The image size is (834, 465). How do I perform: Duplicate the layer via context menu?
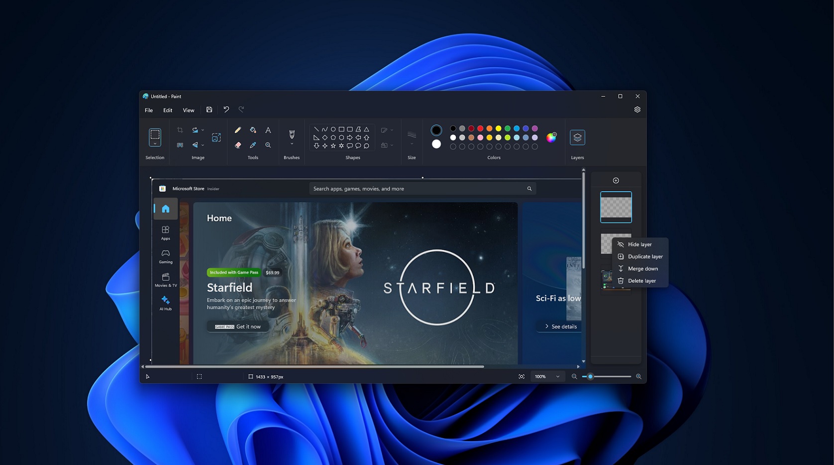click(645, 256)
